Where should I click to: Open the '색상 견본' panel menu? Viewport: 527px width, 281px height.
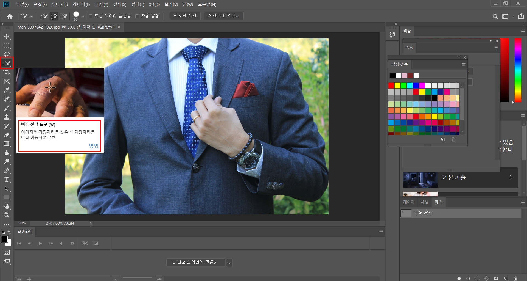click(464, 64)
